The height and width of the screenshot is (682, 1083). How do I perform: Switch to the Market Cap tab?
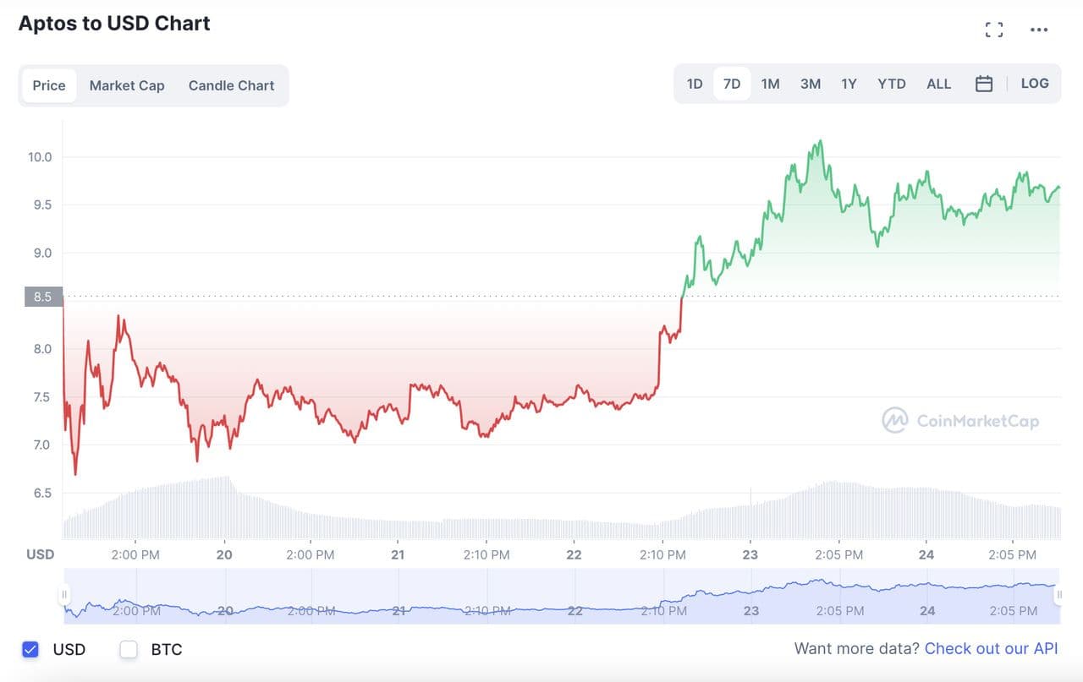pyautogui.click(x=127, y=85)
